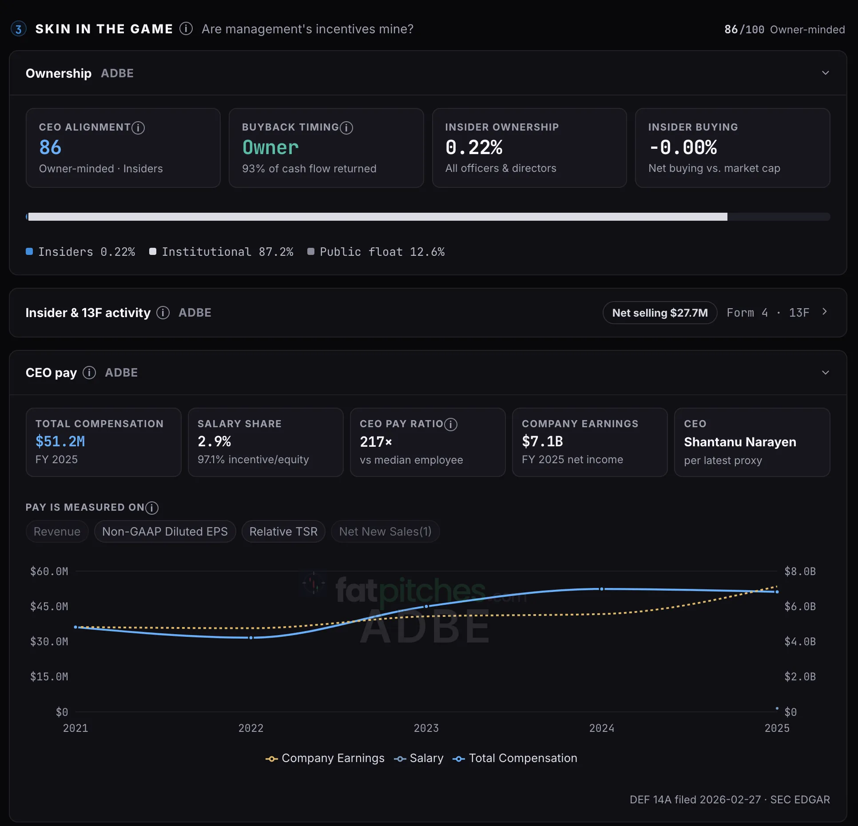Click the Insider Buying -0.00% value

pyautogui.click(x=683, y=147)
